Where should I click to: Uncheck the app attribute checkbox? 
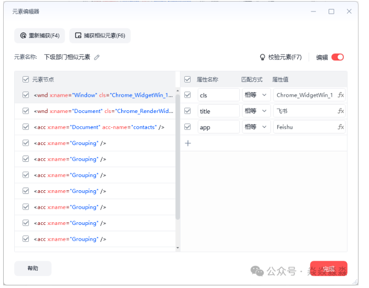click(187, 127)
